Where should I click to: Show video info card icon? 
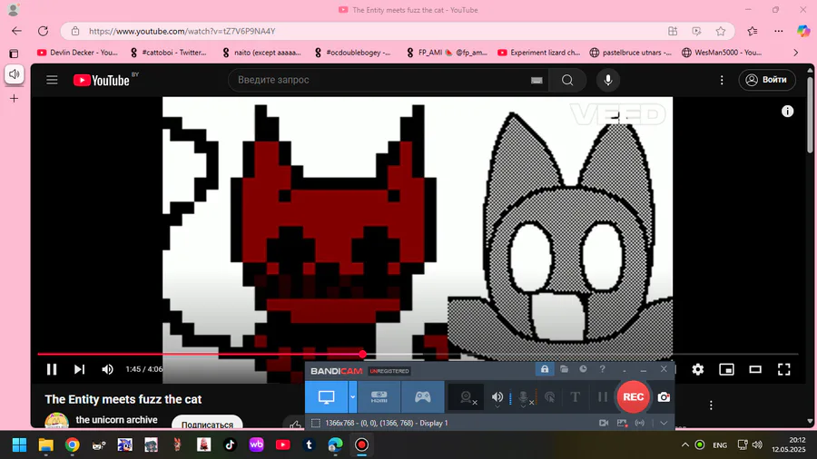(x=787, y=111)
